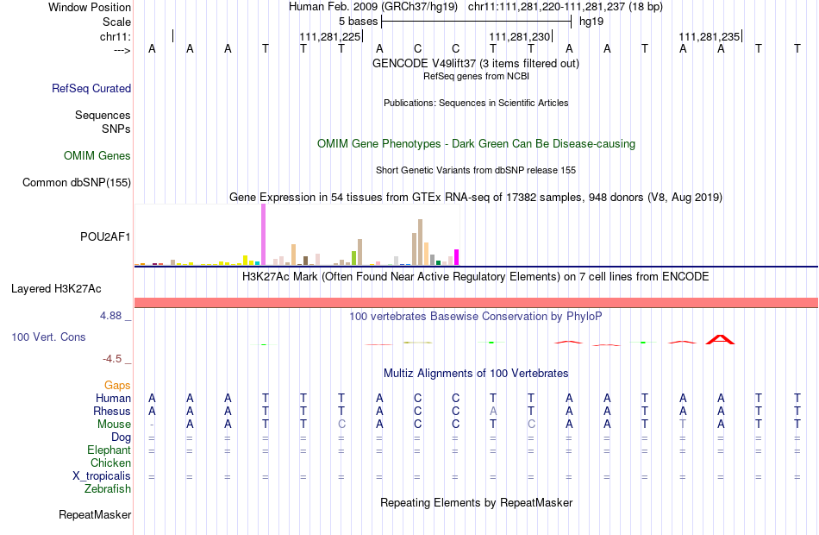Click the OMIM Gene Phenotypes green title
This screenshot has height=535, width=819.
click(476, 144)
